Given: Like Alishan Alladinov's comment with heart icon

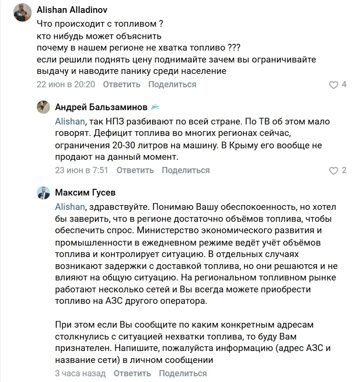Looking at the screenshot, I should pos(333,85).
